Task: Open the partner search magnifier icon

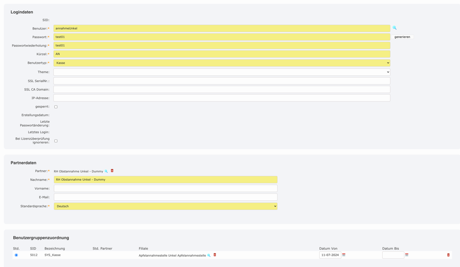Action: (x=106, y=170)
